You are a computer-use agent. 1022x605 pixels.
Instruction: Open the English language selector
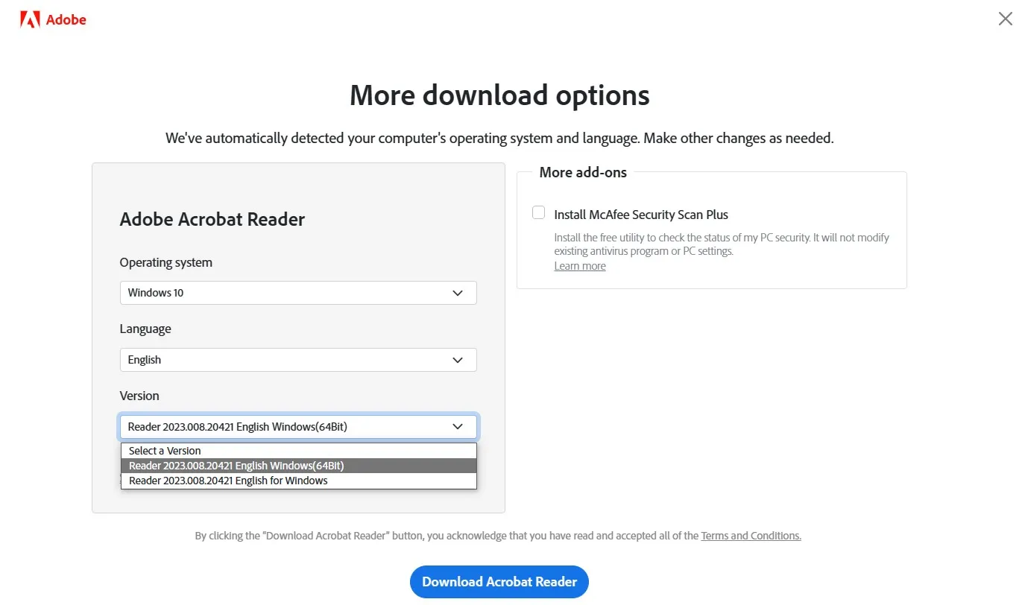pos(298,360)
